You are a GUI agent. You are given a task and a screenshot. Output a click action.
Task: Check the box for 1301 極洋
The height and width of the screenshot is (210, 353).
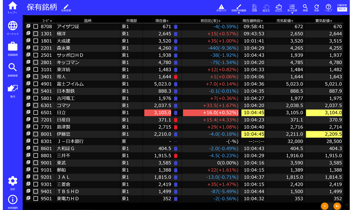pyautogui.click(x=36, y=34)
